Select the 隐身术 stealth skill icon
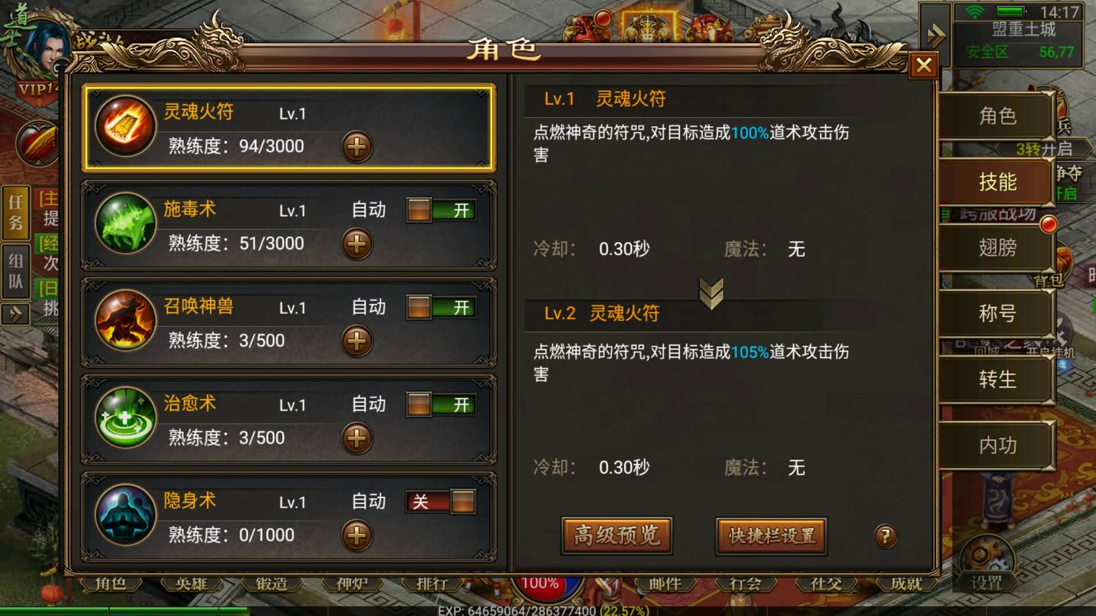 click(x=126, y=514)
